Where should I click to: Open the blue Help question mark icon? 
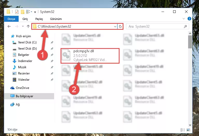[189, 19]
